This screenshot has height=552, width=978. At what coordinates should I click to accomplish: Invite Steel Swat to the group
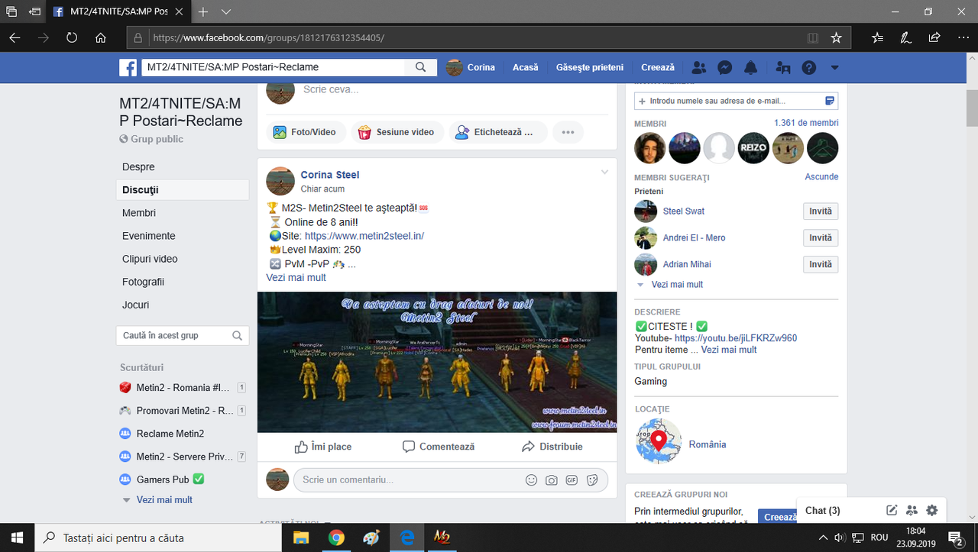(x=821, y=211)
